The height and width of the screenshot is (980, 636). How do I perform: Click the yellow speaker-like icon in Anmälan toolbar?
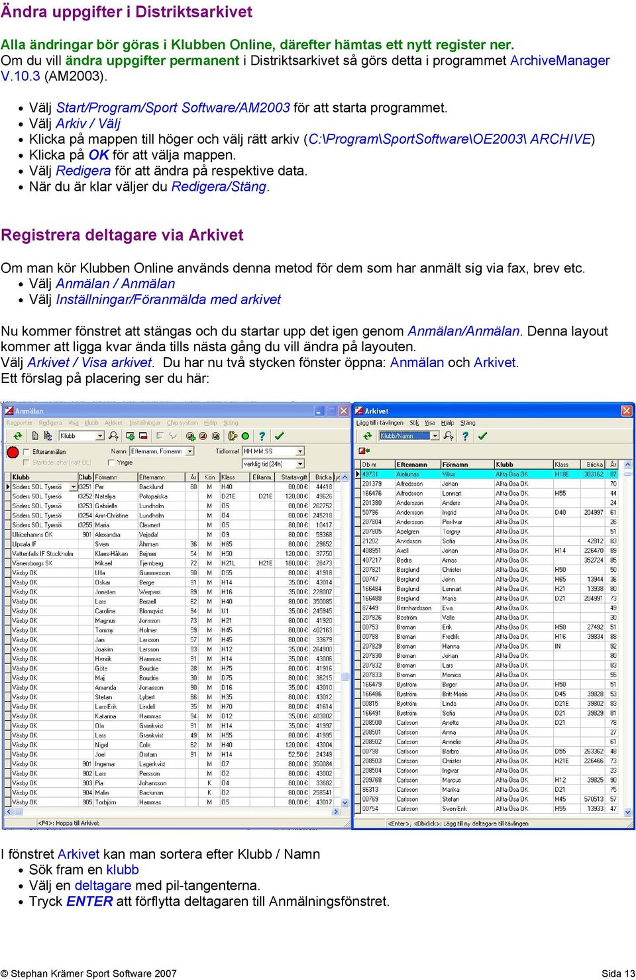[x=233, y=436]
